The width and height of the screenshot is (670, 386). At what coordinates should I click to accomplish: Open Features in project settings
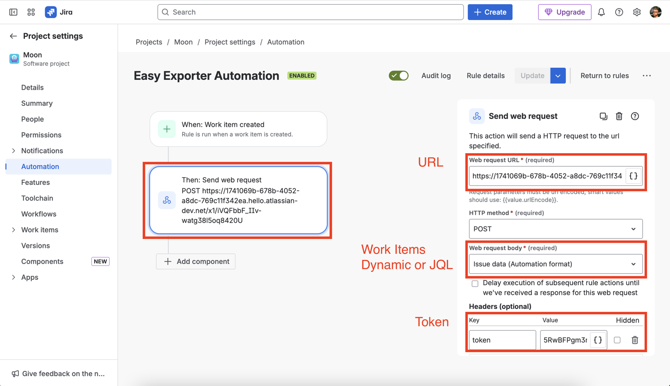(36, 182)
